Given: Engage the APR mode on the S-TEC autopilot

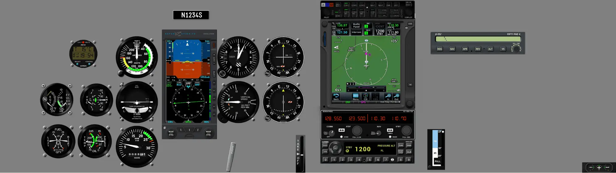Looking at the screenshot, I should tap(465, 49).
